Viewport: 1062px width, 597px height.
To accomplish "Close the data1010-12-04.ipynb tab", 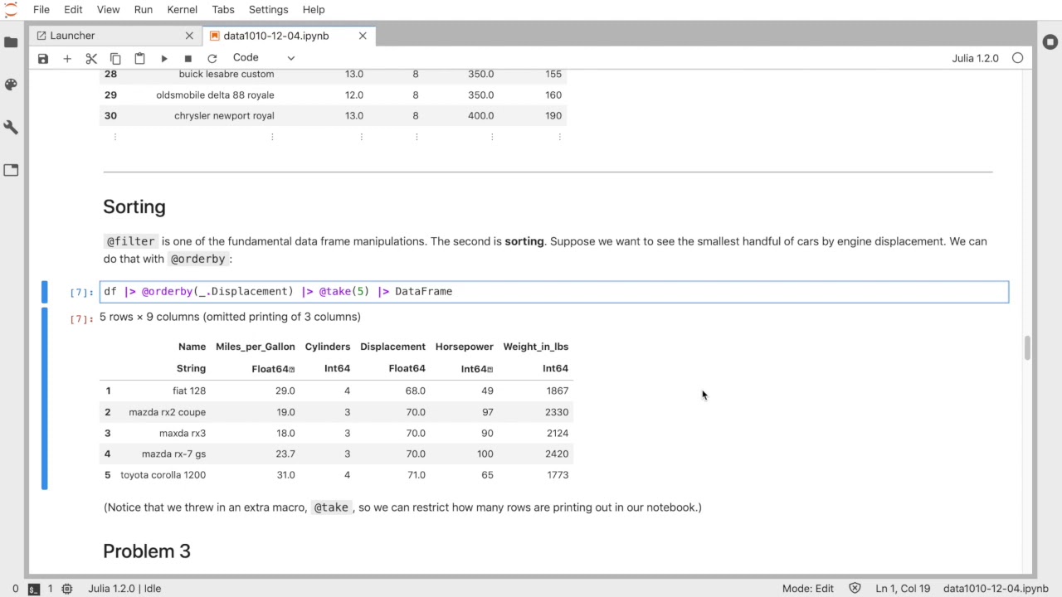I will [x=363, y=36].
